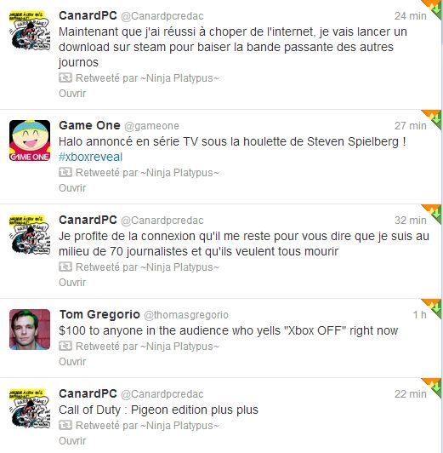Expand the first CanardPC tweet with Ouvrir
This screenshot has height=453, width=443.
(72, 94)
